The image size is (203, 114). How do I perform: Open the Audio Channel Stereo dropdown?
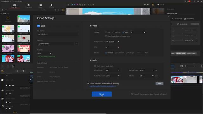pyautogui.click(x=112, y=76)
